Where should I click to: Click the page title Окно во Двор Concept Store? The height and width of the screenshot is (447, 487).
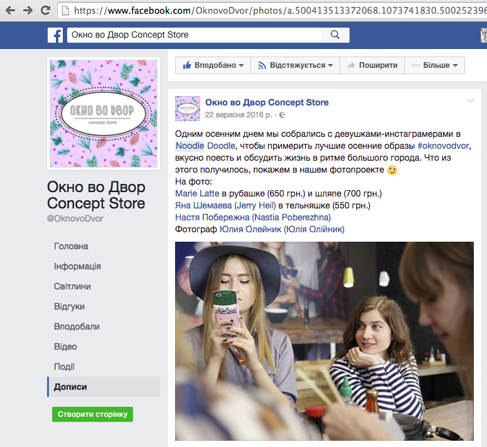pyautogui.click(x=96, y=195)
